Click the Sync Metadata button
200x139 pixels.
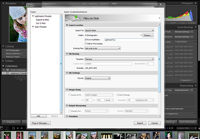click(187, 122)
